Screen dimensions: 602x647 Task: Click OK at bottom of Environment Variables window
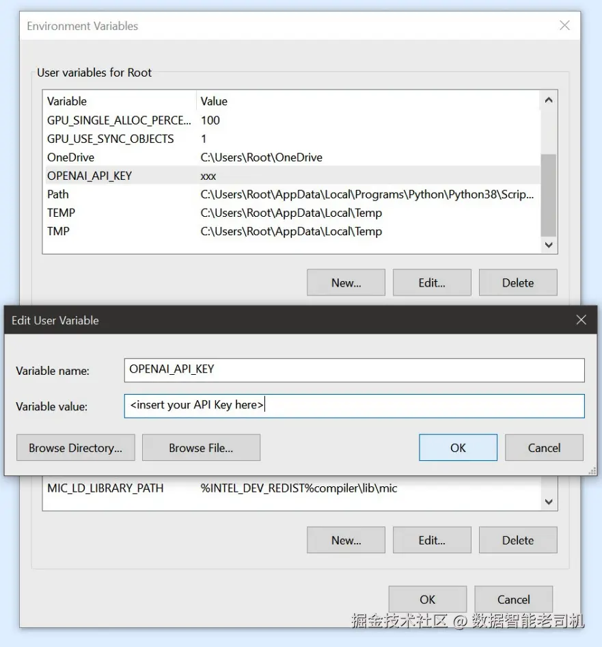point(428,599)
